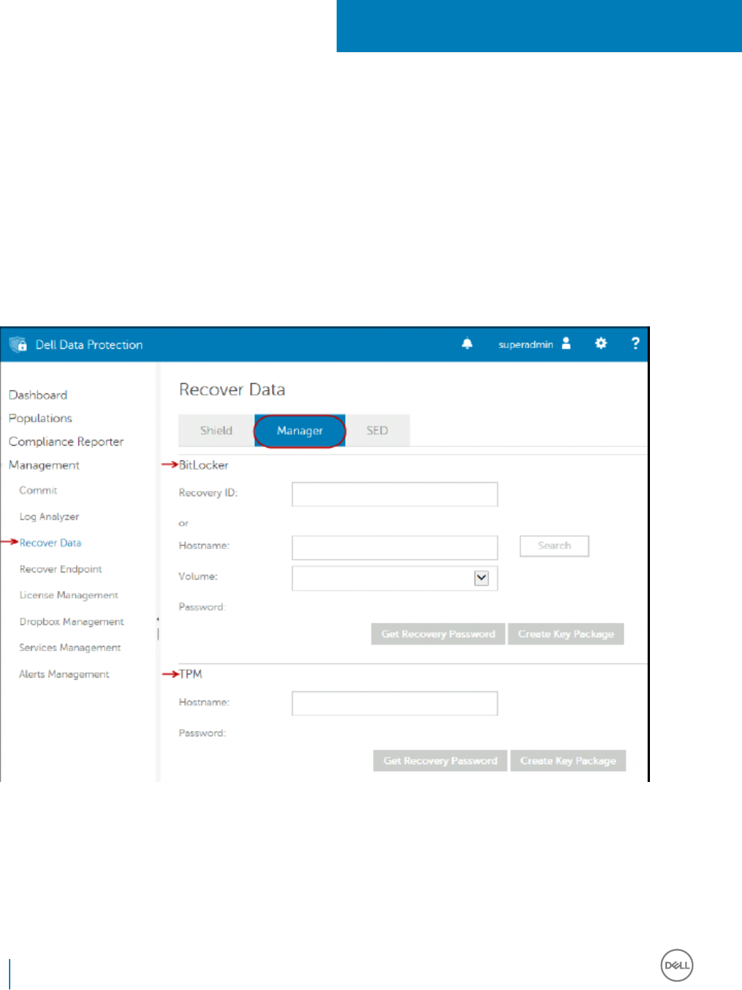Click the superadmin username text
This screenshot has width=742, height=990.
click(526, 345)
